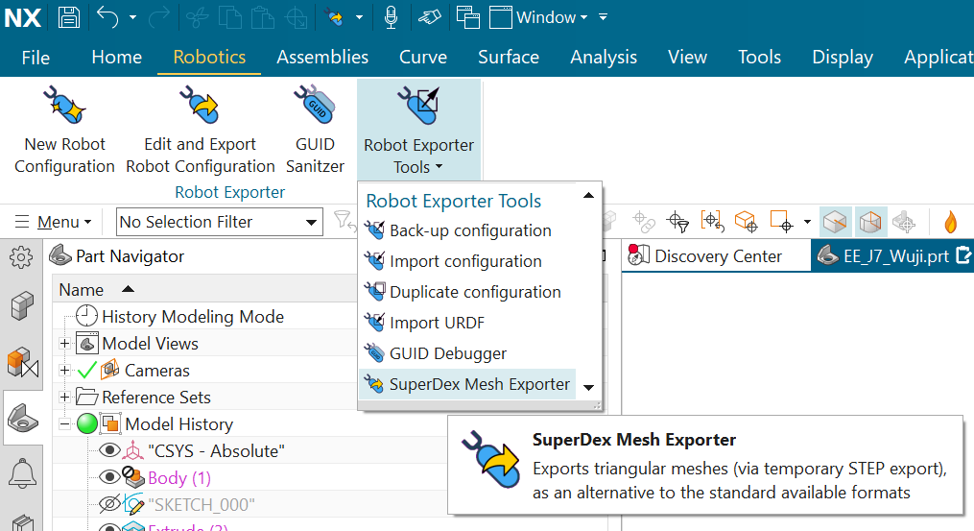Open the Display ribbon tab

[843, 58]
